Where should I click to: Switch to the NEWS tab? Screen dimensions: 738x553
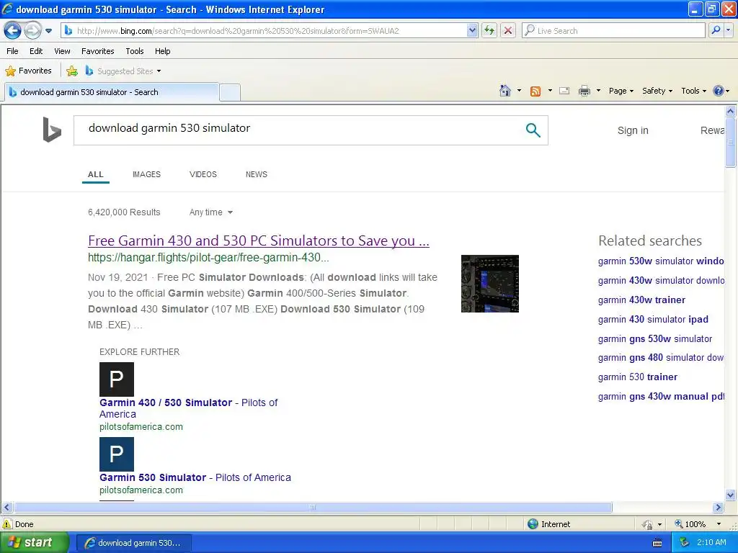[x=257, y=174]
